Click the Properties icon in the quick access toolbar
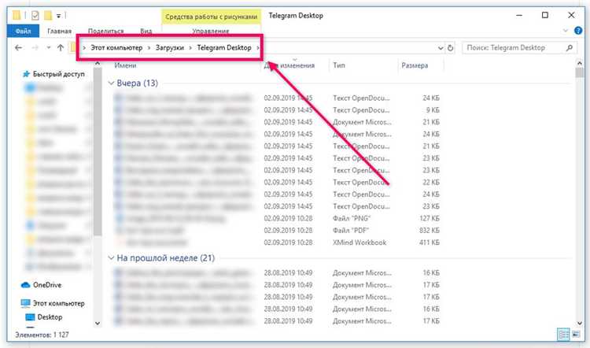 [36, 15]
